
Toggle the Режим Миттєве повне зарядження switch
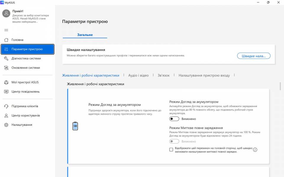point(174,142)
